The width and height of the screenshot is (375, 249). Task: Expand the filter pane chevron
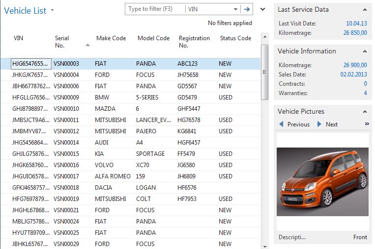point(262,9)
